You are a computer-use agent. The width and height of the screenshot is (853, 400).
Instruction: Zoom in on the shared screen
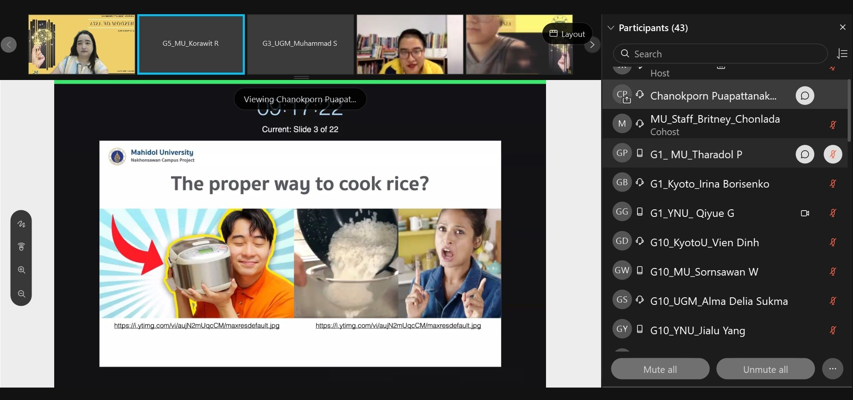click(21, 270)
